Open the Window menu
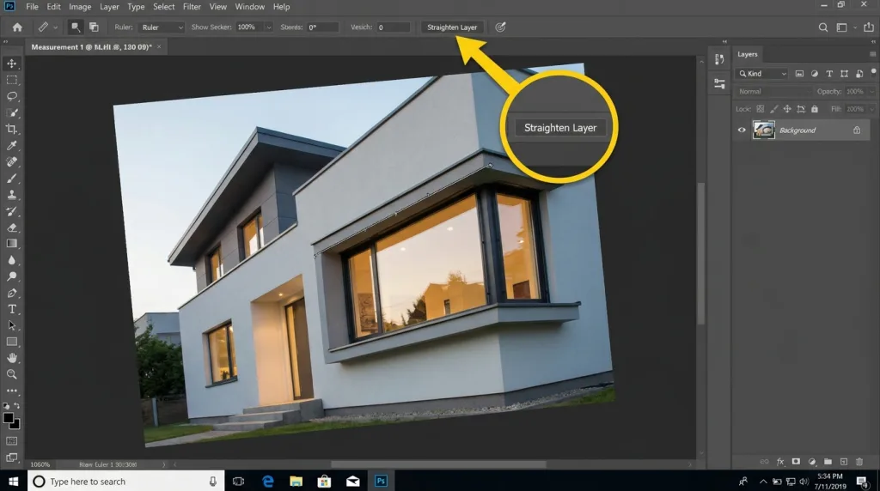 (x=250, y=7)
